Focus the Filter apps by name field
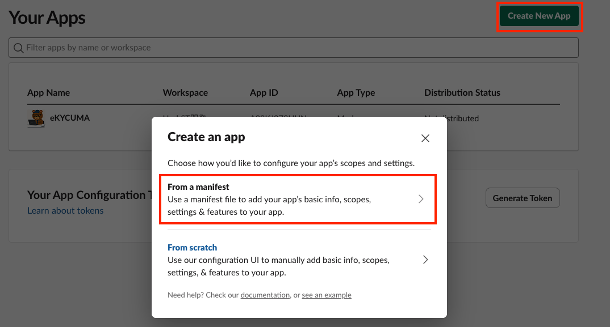The image size is (610, 327). (294, 48)
